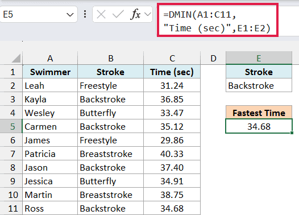Select result cell showing 34.68 in column E
The height and width of the screenshot is (215, 299).
pyautogui.click(x=259, y=126)
